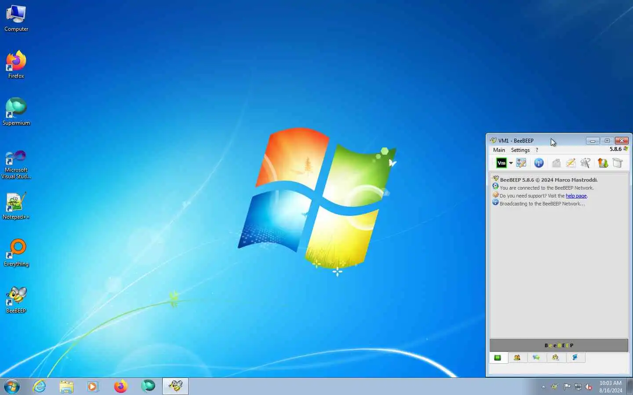
Task: Select the Microsoft Visual Studio desktop shortcut
Action: tap(16, 165)
